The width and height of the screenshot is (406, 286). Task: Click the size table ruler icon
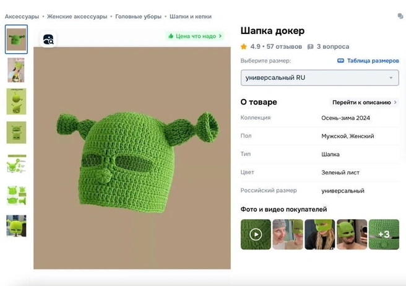[x=340, y=61]
